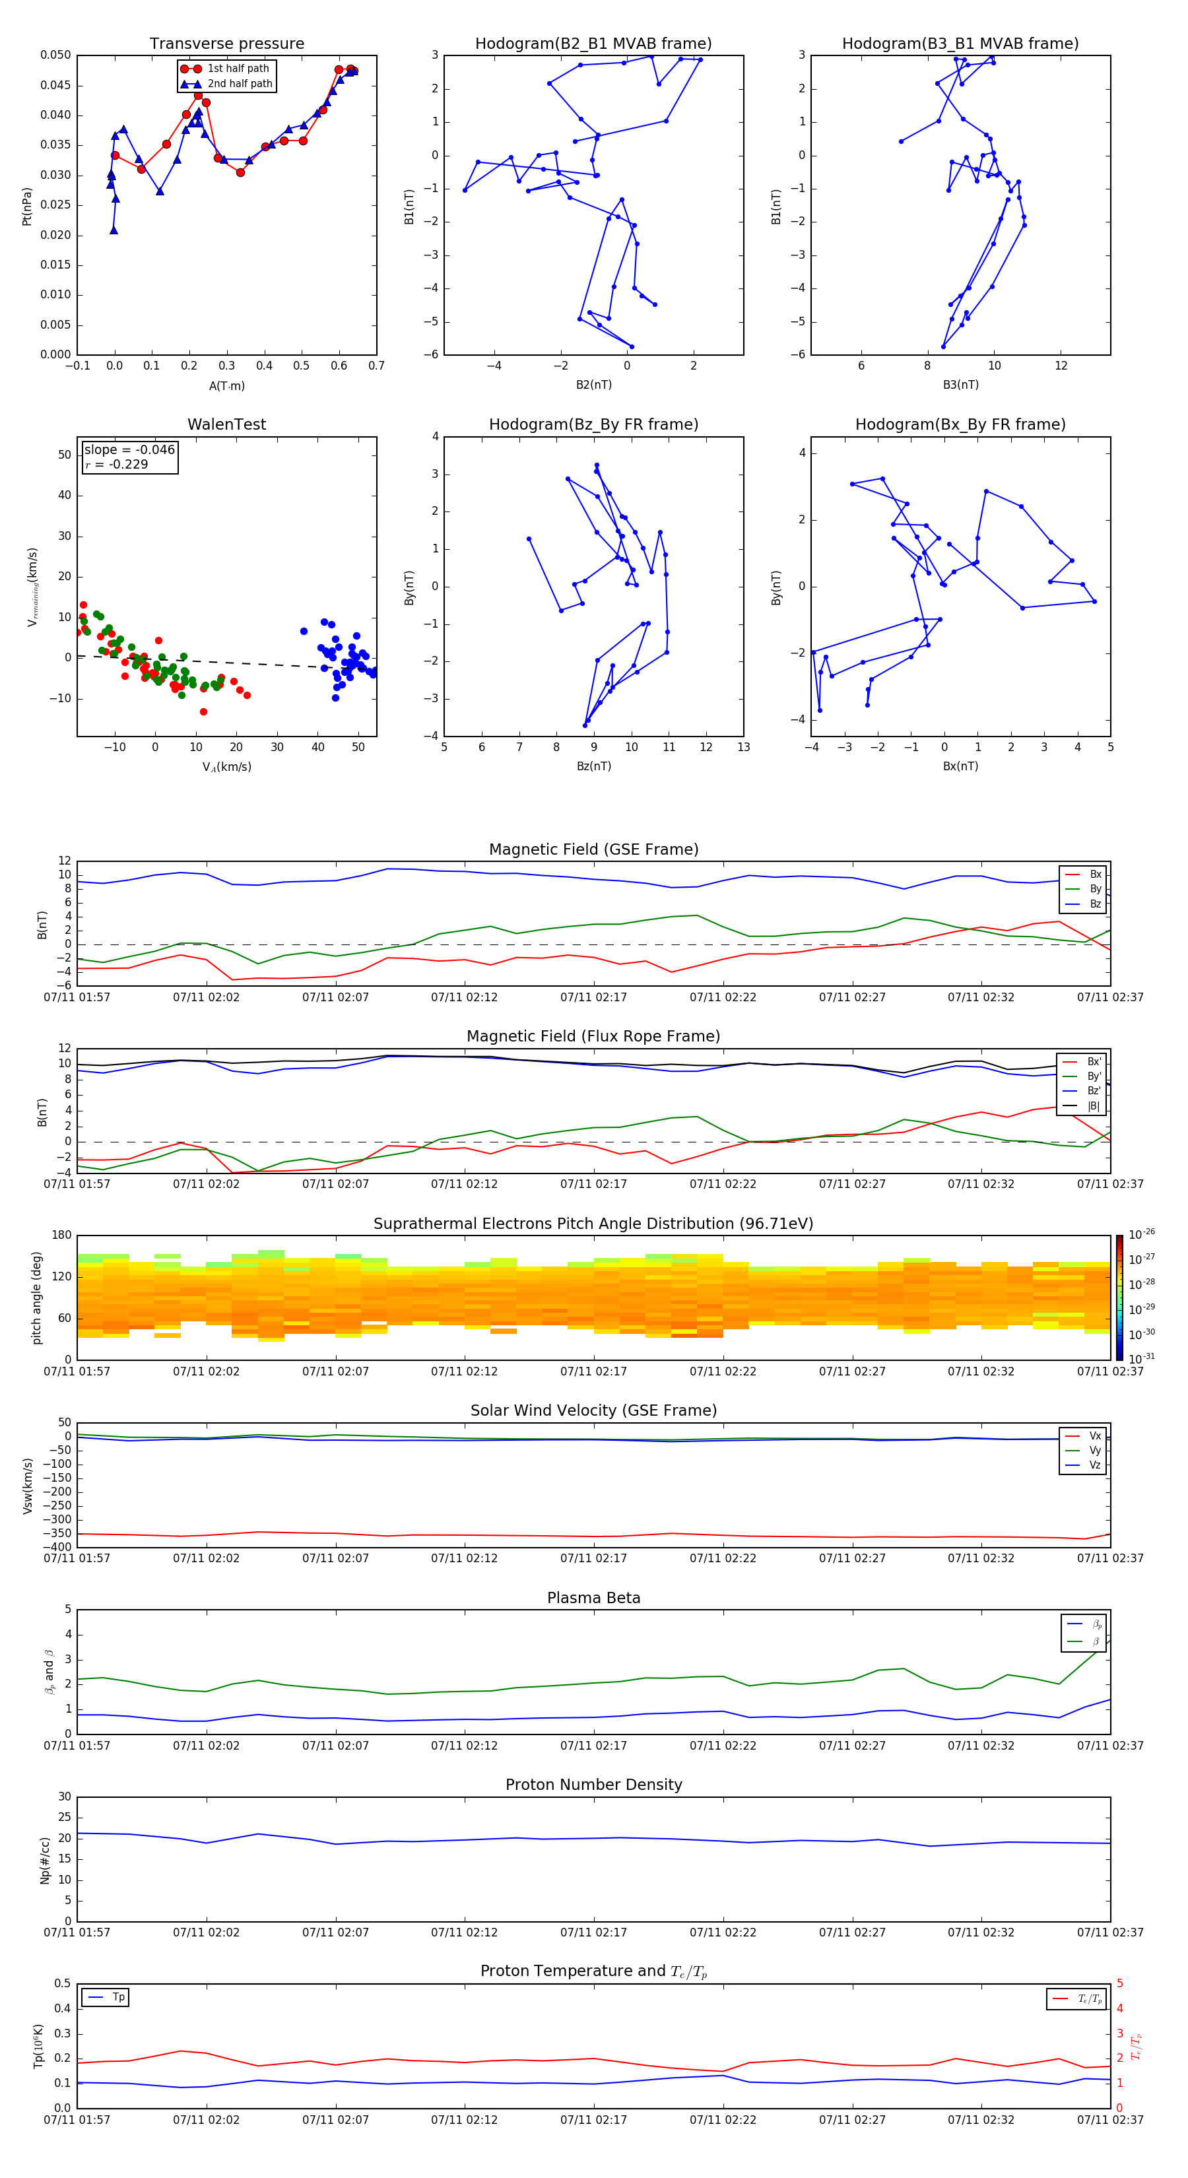Click the 'Transverse pressure' plot title
This screenshot has width=1188, height=2178.
point(226,44)
